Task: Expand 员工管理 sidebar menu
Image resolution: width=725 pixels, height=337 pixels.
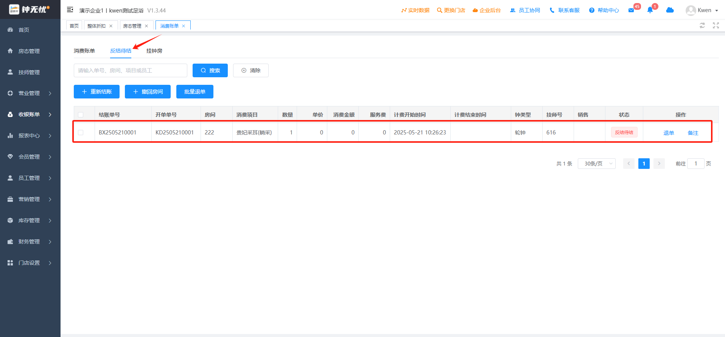Action: (x=30, y=178)
